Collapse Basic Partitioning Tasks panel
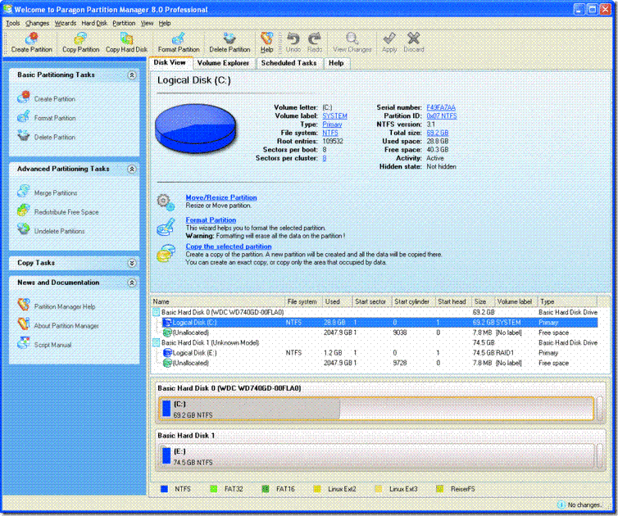 click(x=132, y=75)
